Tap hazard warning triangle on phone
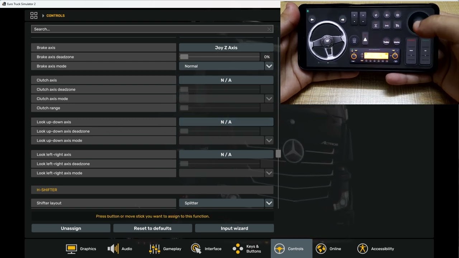Screen dimensions: 459x258 (365, 40)
